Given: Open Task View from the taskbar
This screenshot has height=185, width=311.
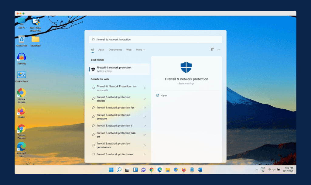Looking at the screenshot, I should [128, 170].
